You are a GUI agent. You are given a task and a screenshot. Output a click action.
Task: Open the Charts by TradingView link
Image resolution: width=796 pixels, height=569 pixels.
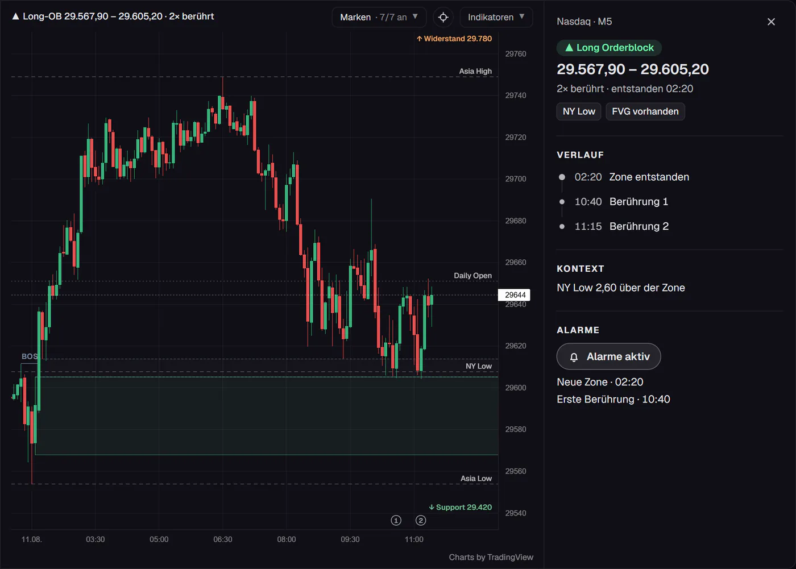click(491, 557)
